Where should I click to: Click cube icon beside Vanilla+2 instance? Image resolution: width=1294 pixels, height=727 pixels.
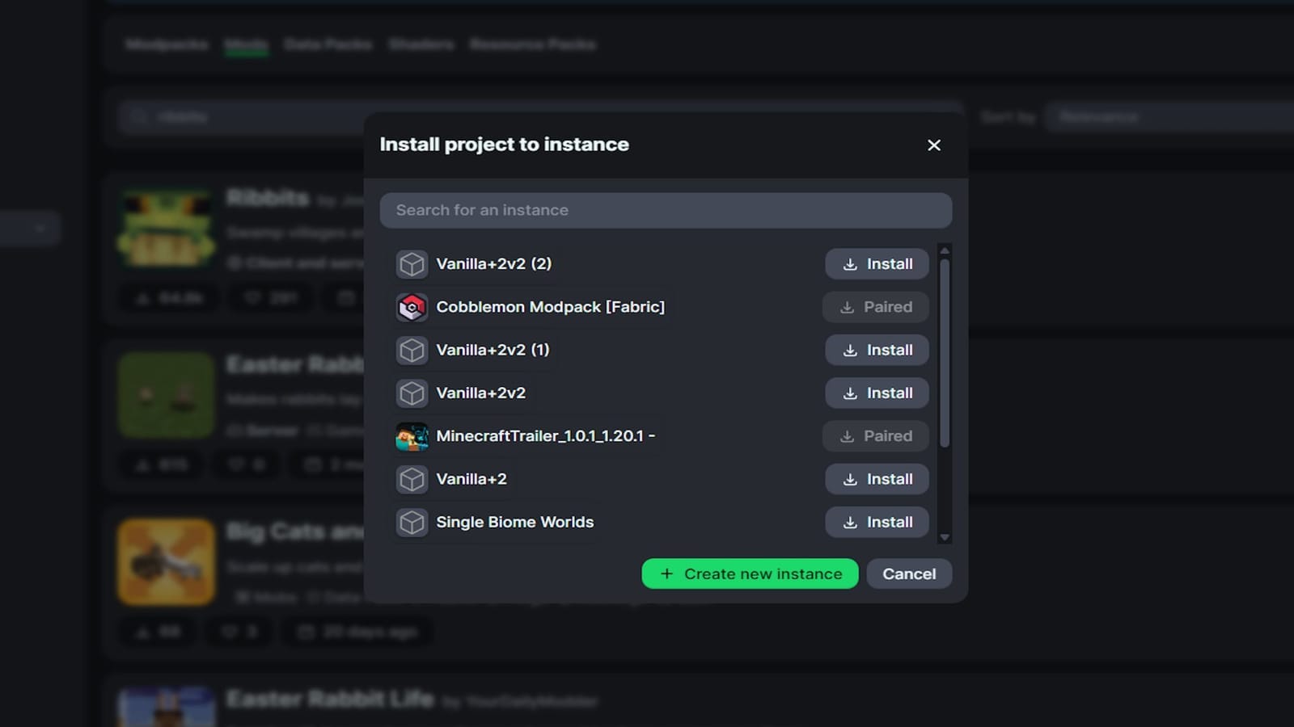point(412,480)
